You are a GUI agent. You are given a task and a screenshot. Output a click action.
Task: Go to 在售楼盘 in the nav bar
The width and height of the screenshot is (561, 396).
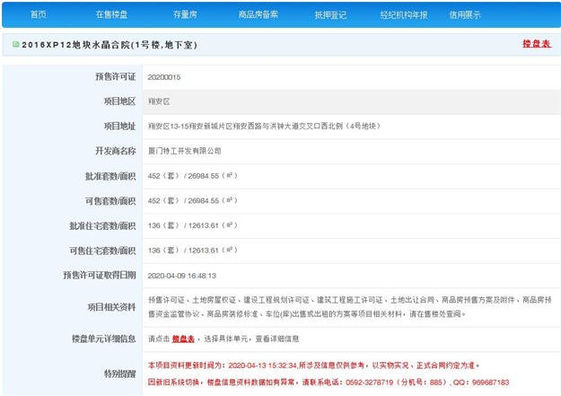click(111, 14)
